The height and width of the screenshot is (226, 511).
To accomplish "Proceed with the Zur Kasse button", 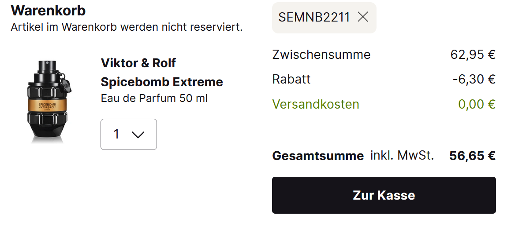I will pos(384,195).
